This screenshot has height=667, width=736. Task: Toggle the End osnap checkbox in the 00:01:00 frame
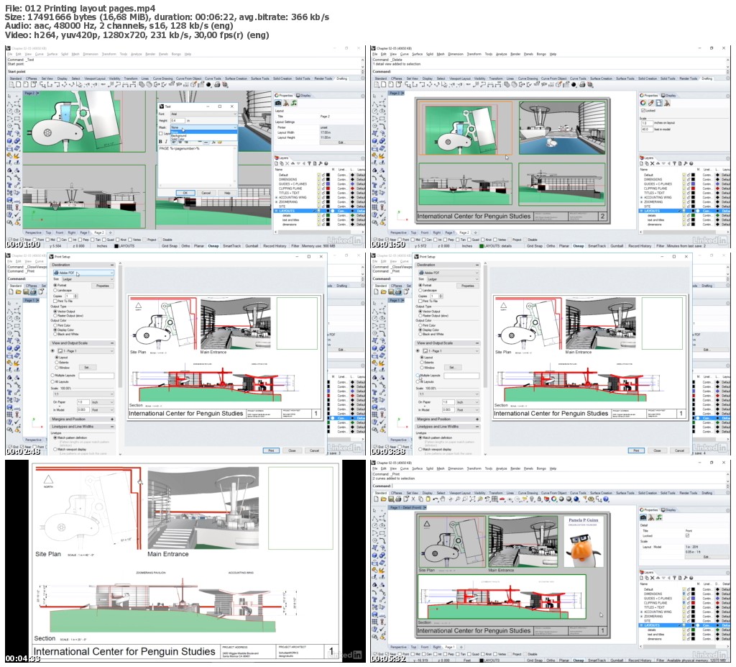pyautogui.click(x=10, y=240)
